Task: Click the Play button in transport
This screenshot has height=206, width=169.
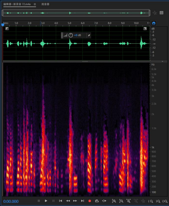Action: pyautogui.click(x=46, y=201)
